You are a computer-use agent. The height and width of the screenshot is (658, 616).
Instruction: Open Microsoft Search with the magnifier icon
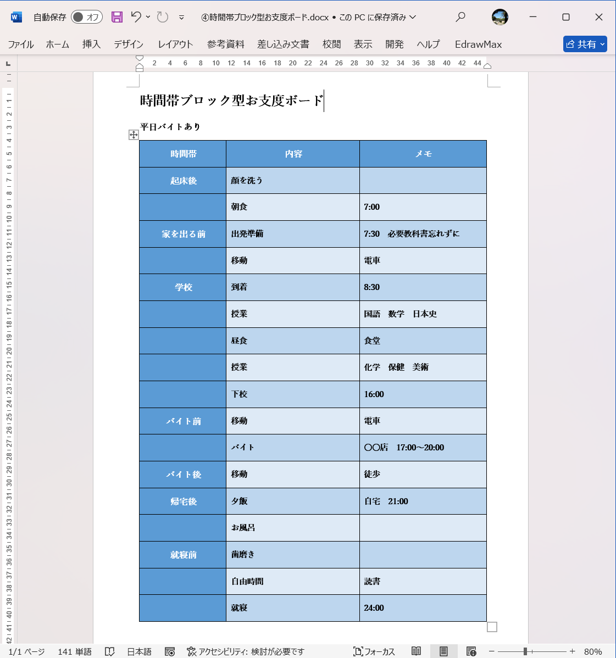tap(460, 17)
